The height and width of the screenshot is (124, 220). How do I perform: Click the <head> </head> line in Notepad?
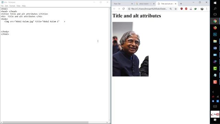[x=9, y=11]
